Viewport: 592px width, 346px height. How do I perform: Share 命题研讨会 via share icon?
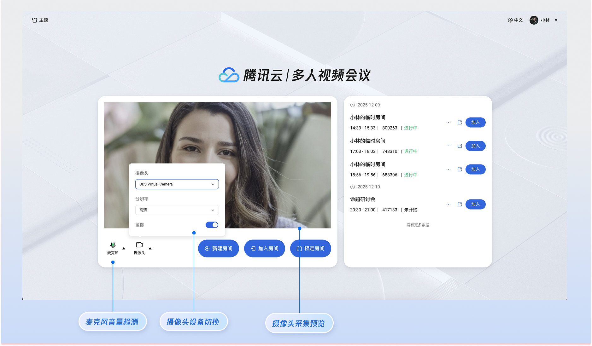[x=460, y=205]
